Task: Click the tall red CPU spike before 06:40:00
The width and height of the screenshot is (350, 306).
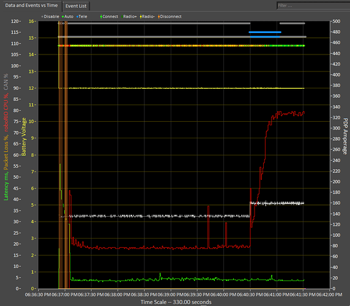Action: point(208,227)
